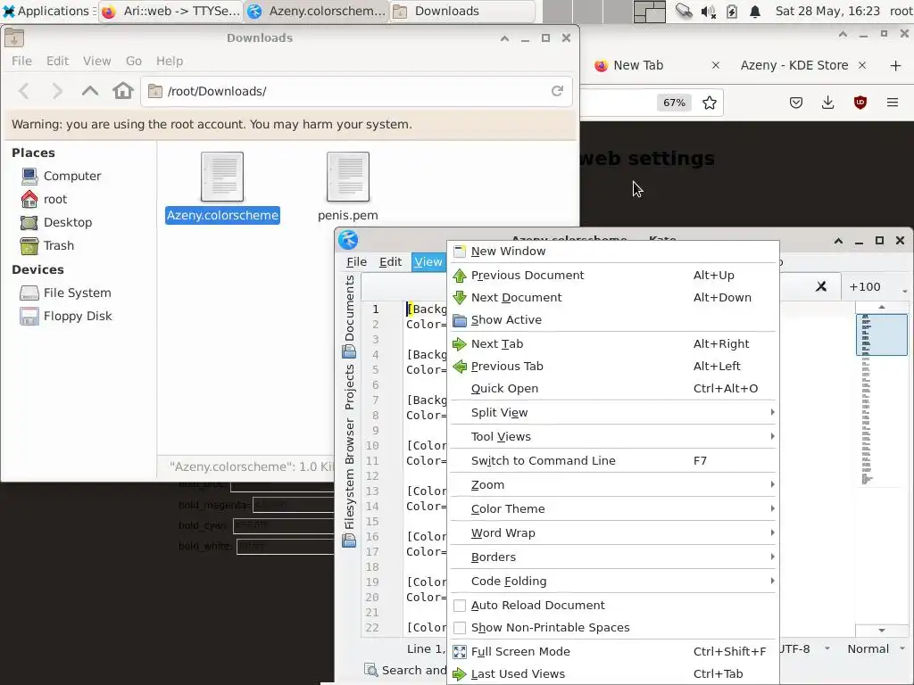Open the Documents side panel in Kate
This screenshot has height=685, width=914.
[x=349, y=315]
